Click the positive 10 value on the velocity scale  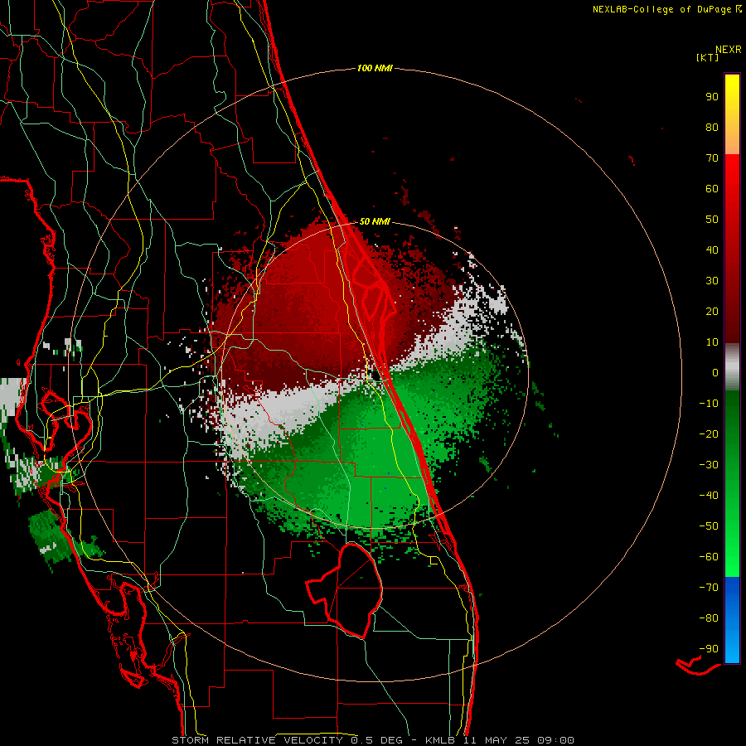(x=712, y=342)
